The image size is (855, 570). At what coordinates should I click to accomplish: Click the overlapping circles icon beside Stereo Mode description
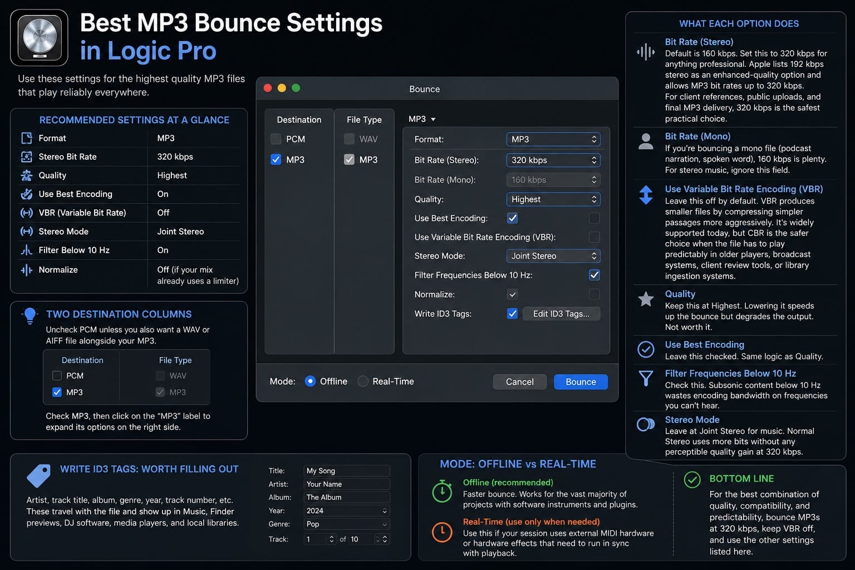pos(646,425)
